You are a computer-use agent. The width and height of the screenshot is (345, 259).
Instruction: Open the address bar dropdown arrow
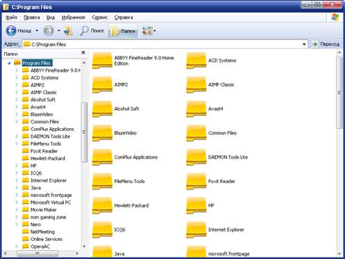[304, 45]
